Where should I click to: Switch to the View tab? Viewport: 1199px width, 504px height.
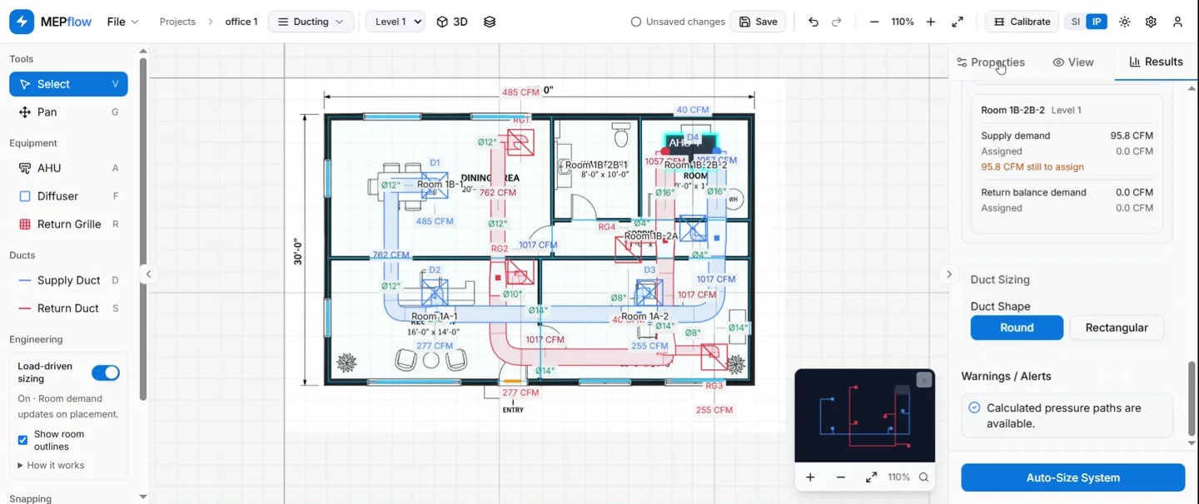click(x=1073, y=62)
